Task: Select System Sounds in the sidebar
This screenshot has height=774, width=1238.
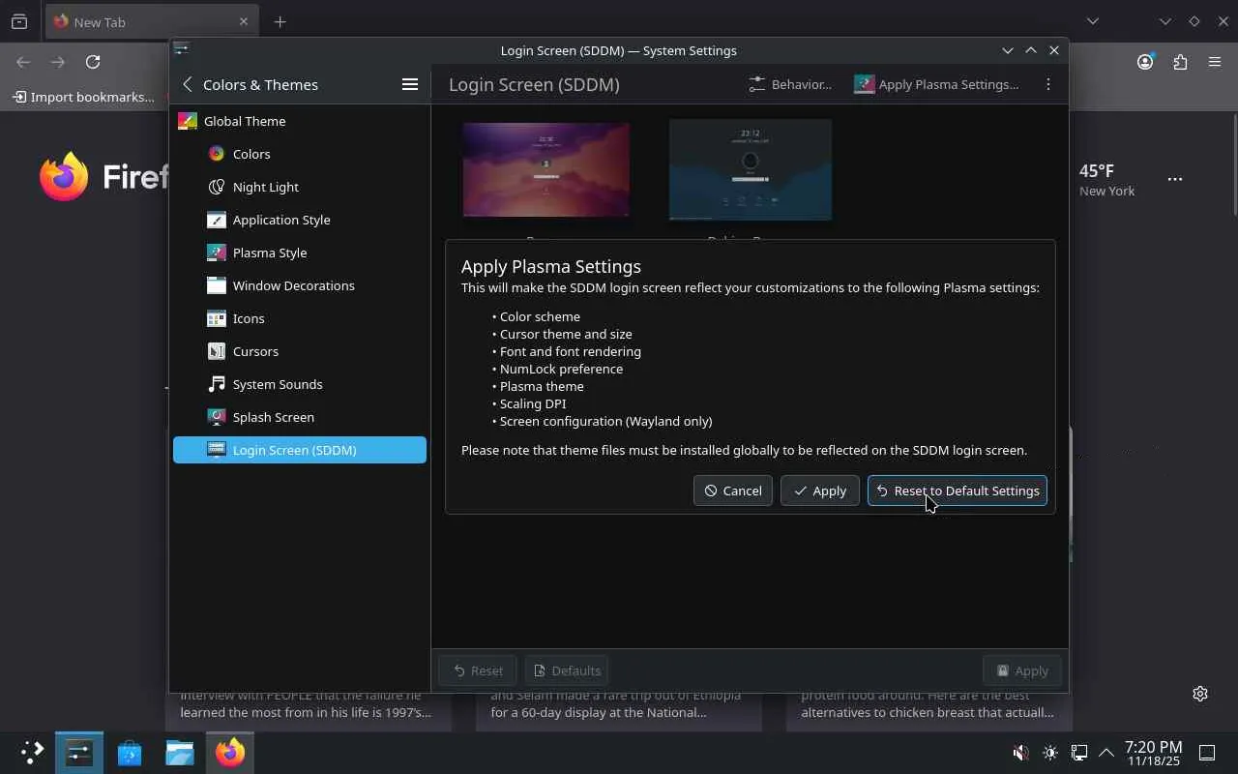Action: tap(300, 384)
